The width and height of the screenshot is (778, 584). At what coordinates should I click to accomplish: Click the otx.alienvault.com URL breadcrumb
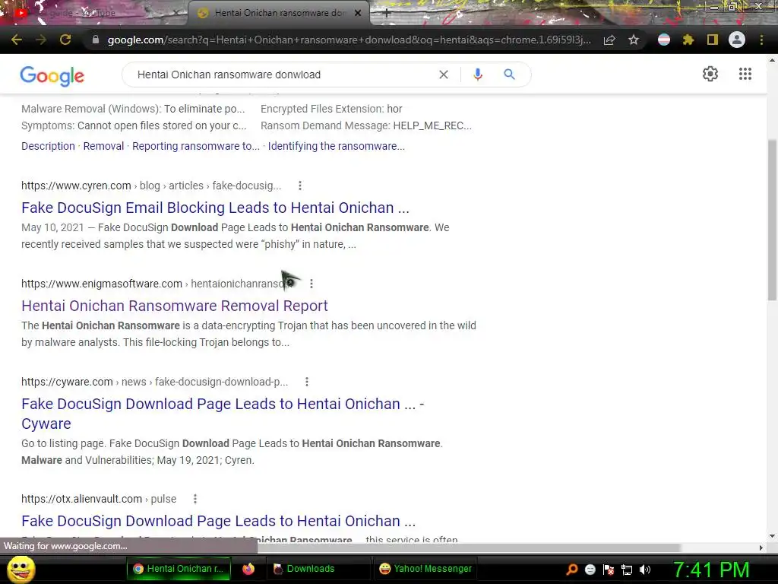point(99,499)
